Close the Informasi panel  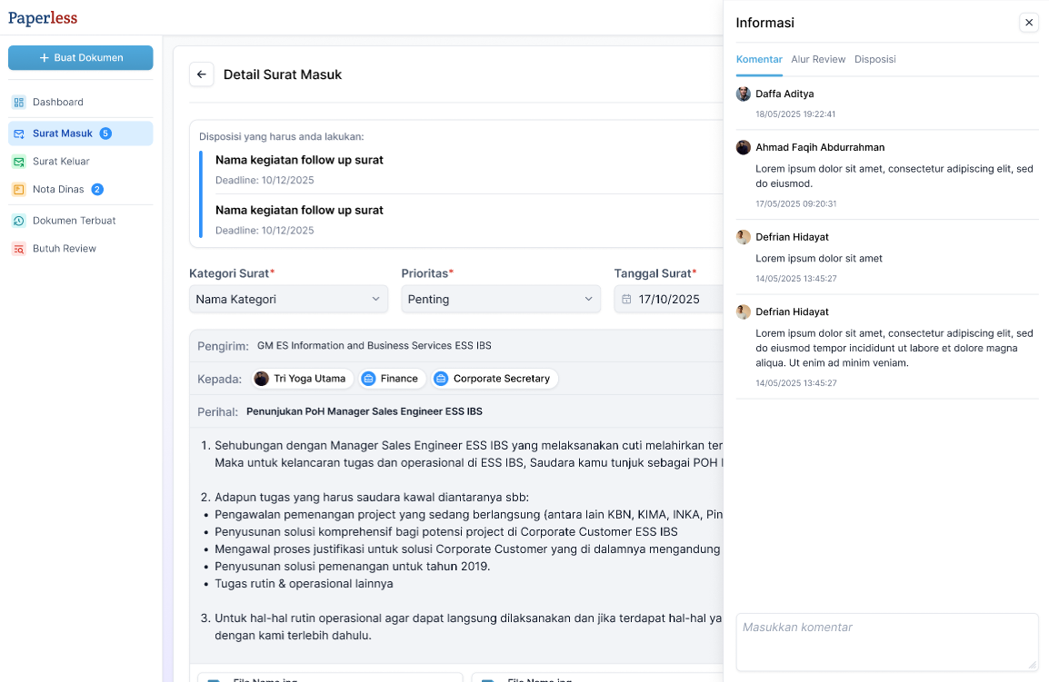coord(1028,23)
